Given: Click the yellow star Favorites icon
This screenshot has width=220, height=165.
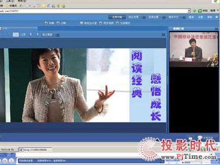Looking at the screenshot, I should click(7, 6).
